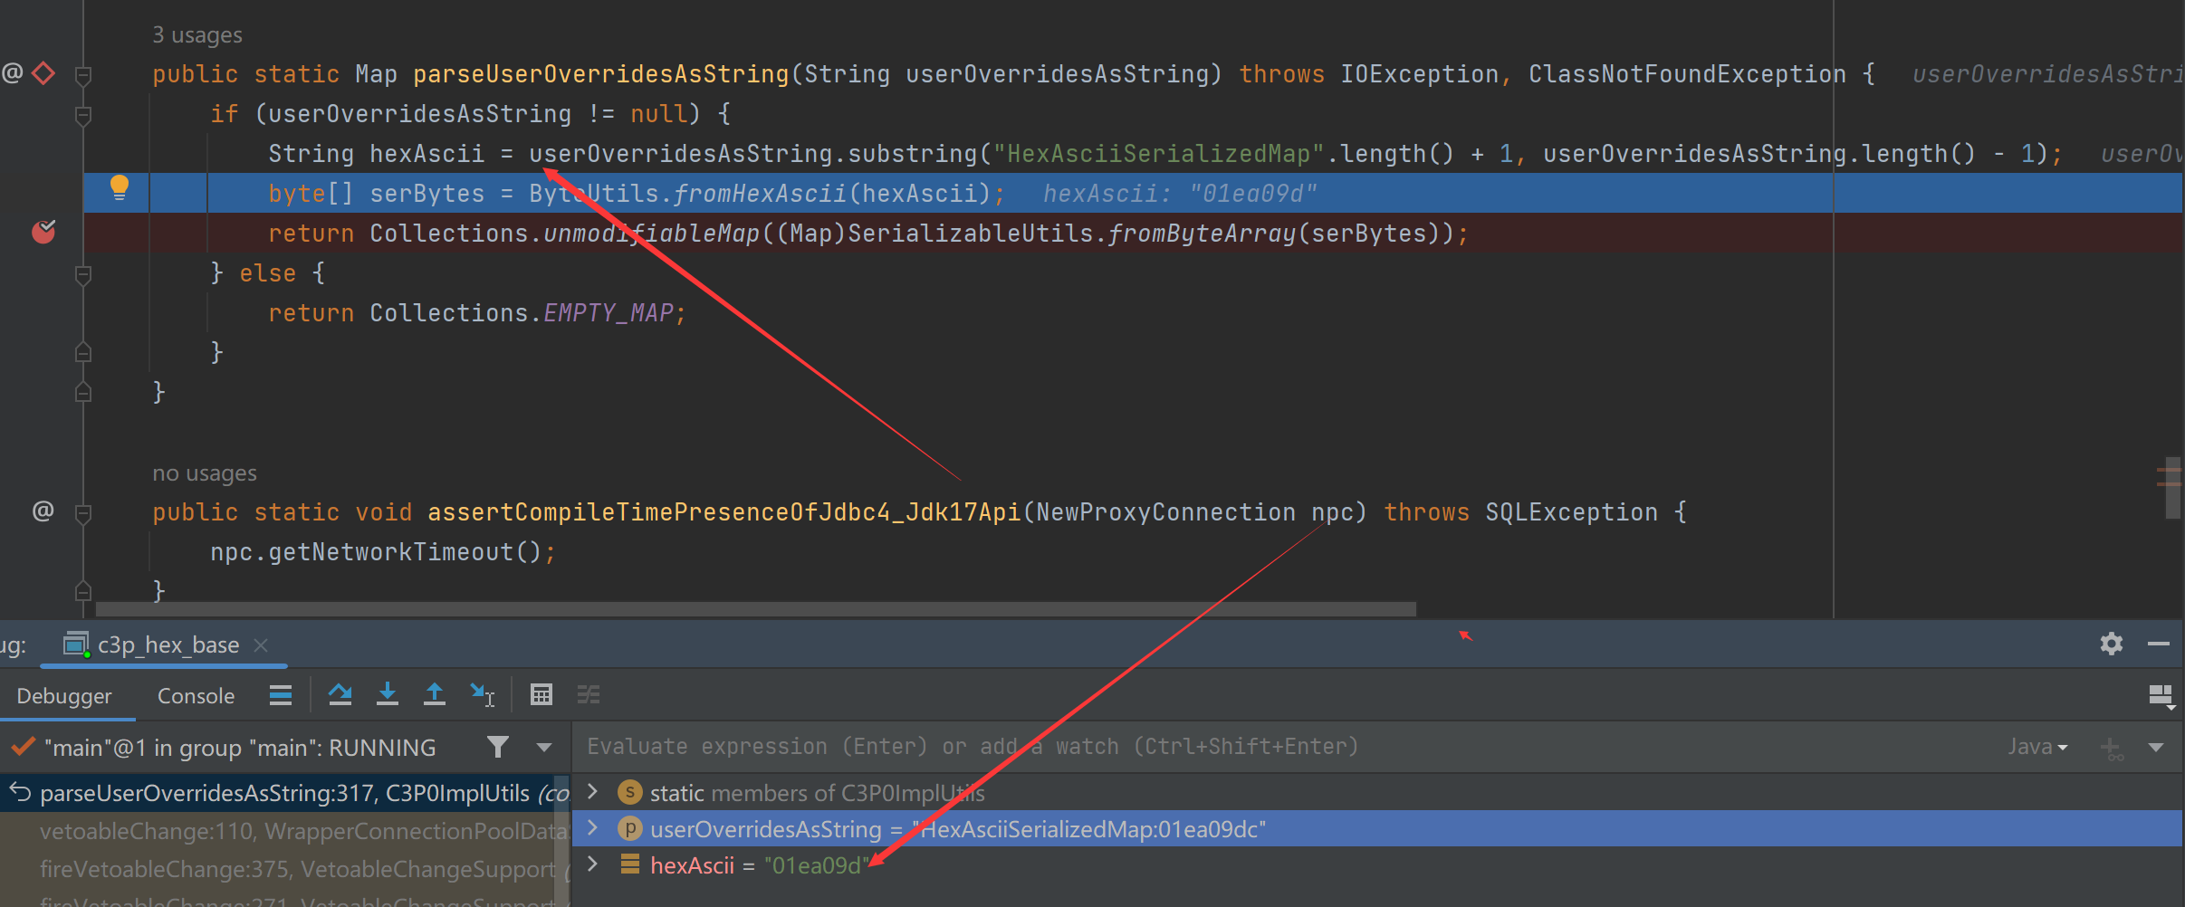Open the thread selector dropdown arrow
The height and width of the screenshot is (907, 2185).
coord(544,747)
